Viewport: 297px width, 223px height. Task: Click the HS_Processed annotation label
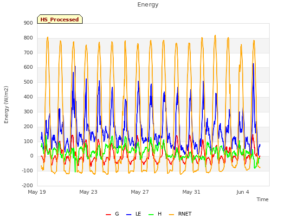click(x=60, y=20)
